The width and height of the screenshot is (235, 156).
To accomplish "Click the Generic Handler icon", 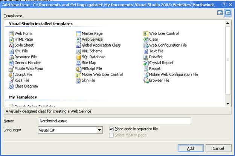I will (x=11, y=63).
